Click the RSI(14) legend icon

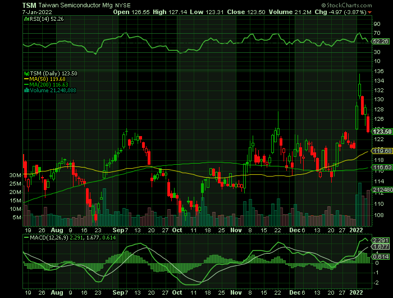(25, 19)
